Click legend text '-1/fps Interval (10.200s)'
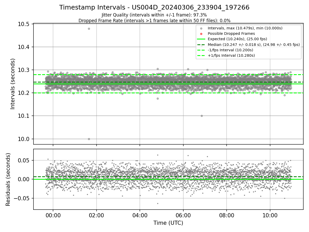Viewport: 309px width, 232px height. pos(230,50)
